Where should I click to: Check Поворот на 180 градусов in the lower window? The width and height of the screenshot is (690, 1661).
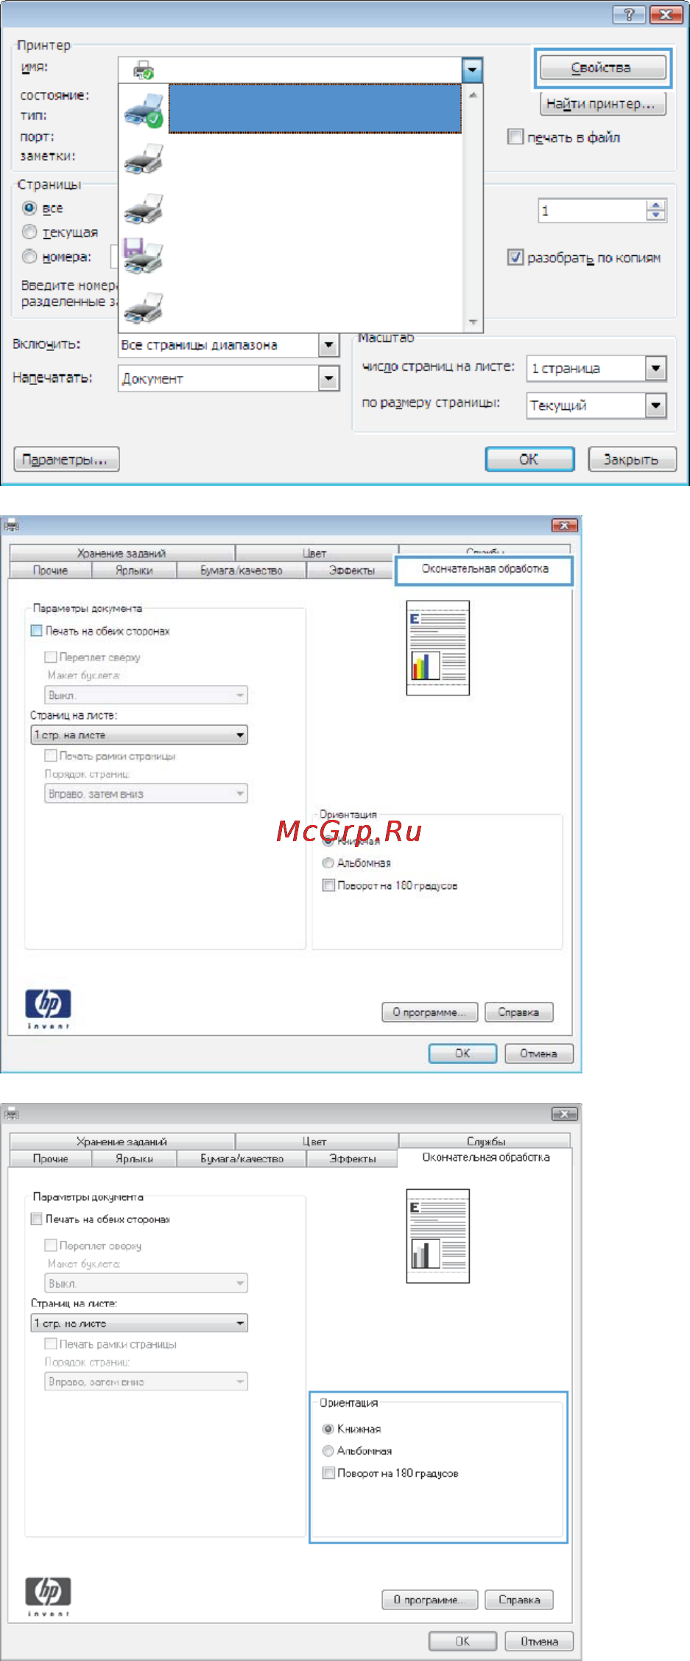(328, 1473)
